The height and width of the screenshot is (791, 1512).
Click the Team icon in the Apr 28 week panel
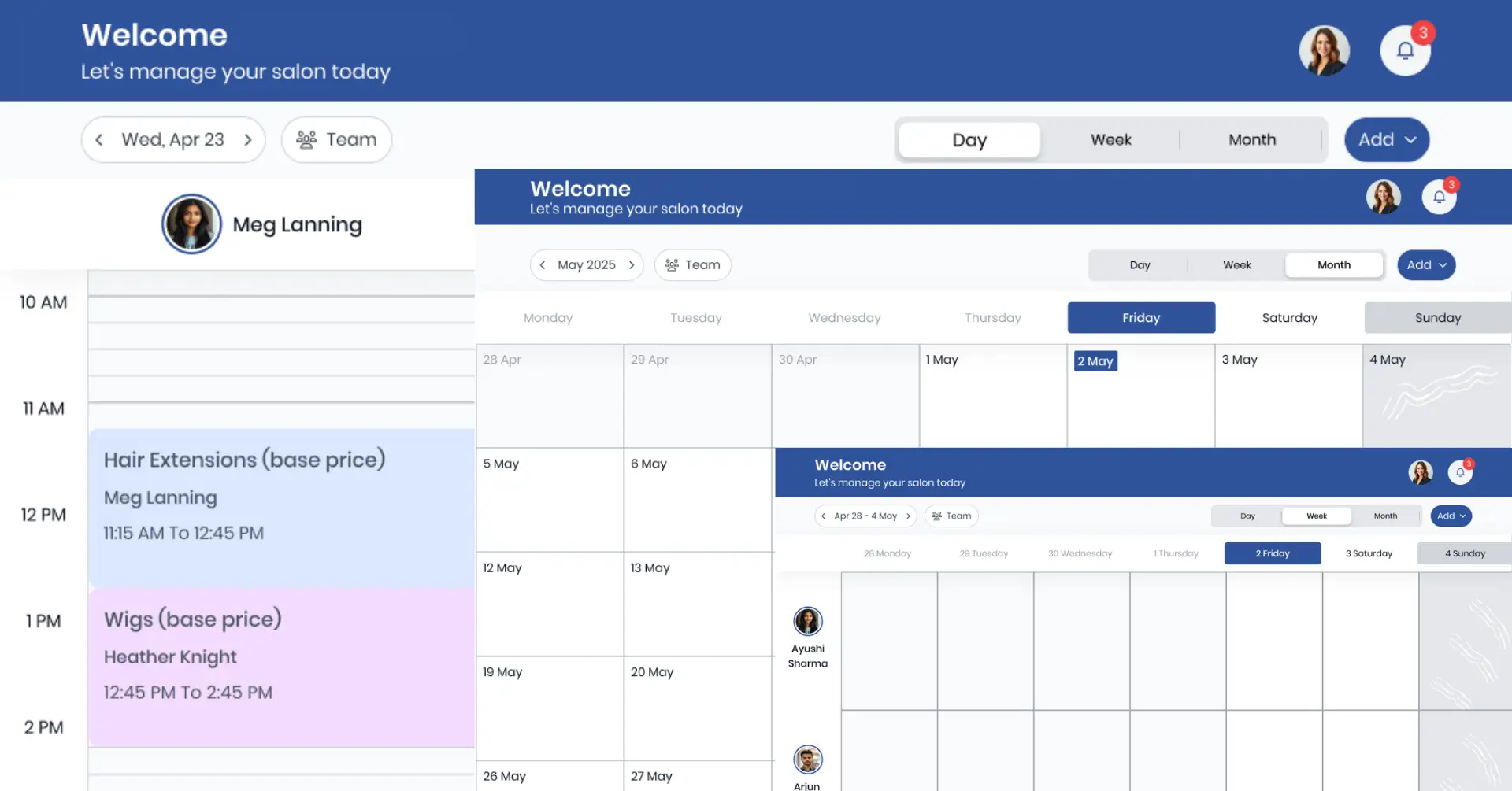(x=937, y=516)
